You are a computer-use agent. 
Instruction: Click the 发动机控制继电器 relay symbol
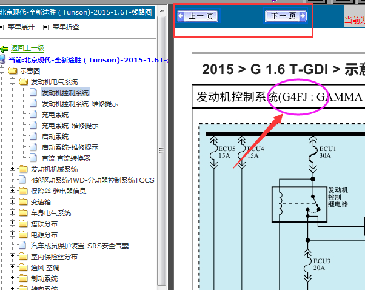(300, 204)
